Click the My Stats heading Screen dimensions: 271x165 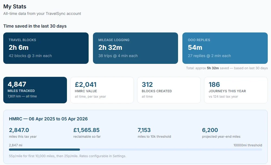point(15,6)
